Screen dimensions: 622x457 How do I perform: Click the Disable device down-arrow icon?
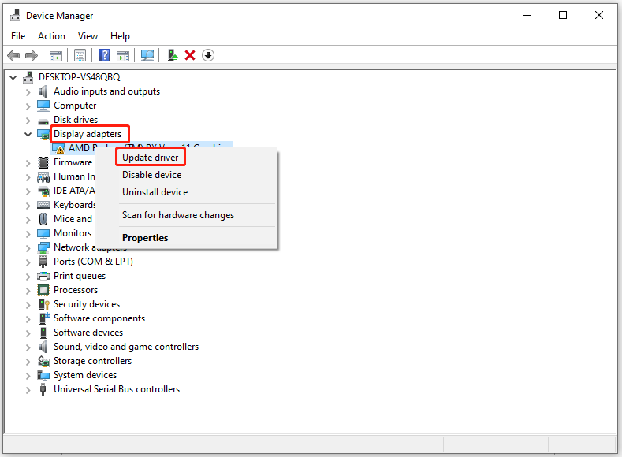(208, 55)
